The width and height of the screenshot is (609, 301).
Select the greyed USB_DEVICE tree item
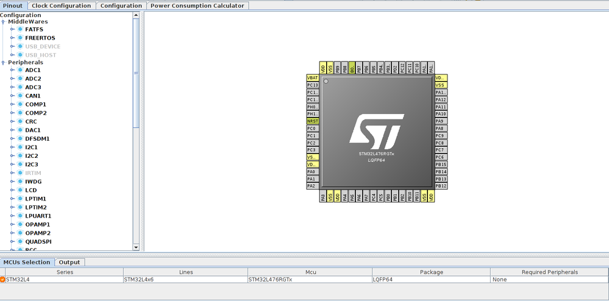pos(43,46)
